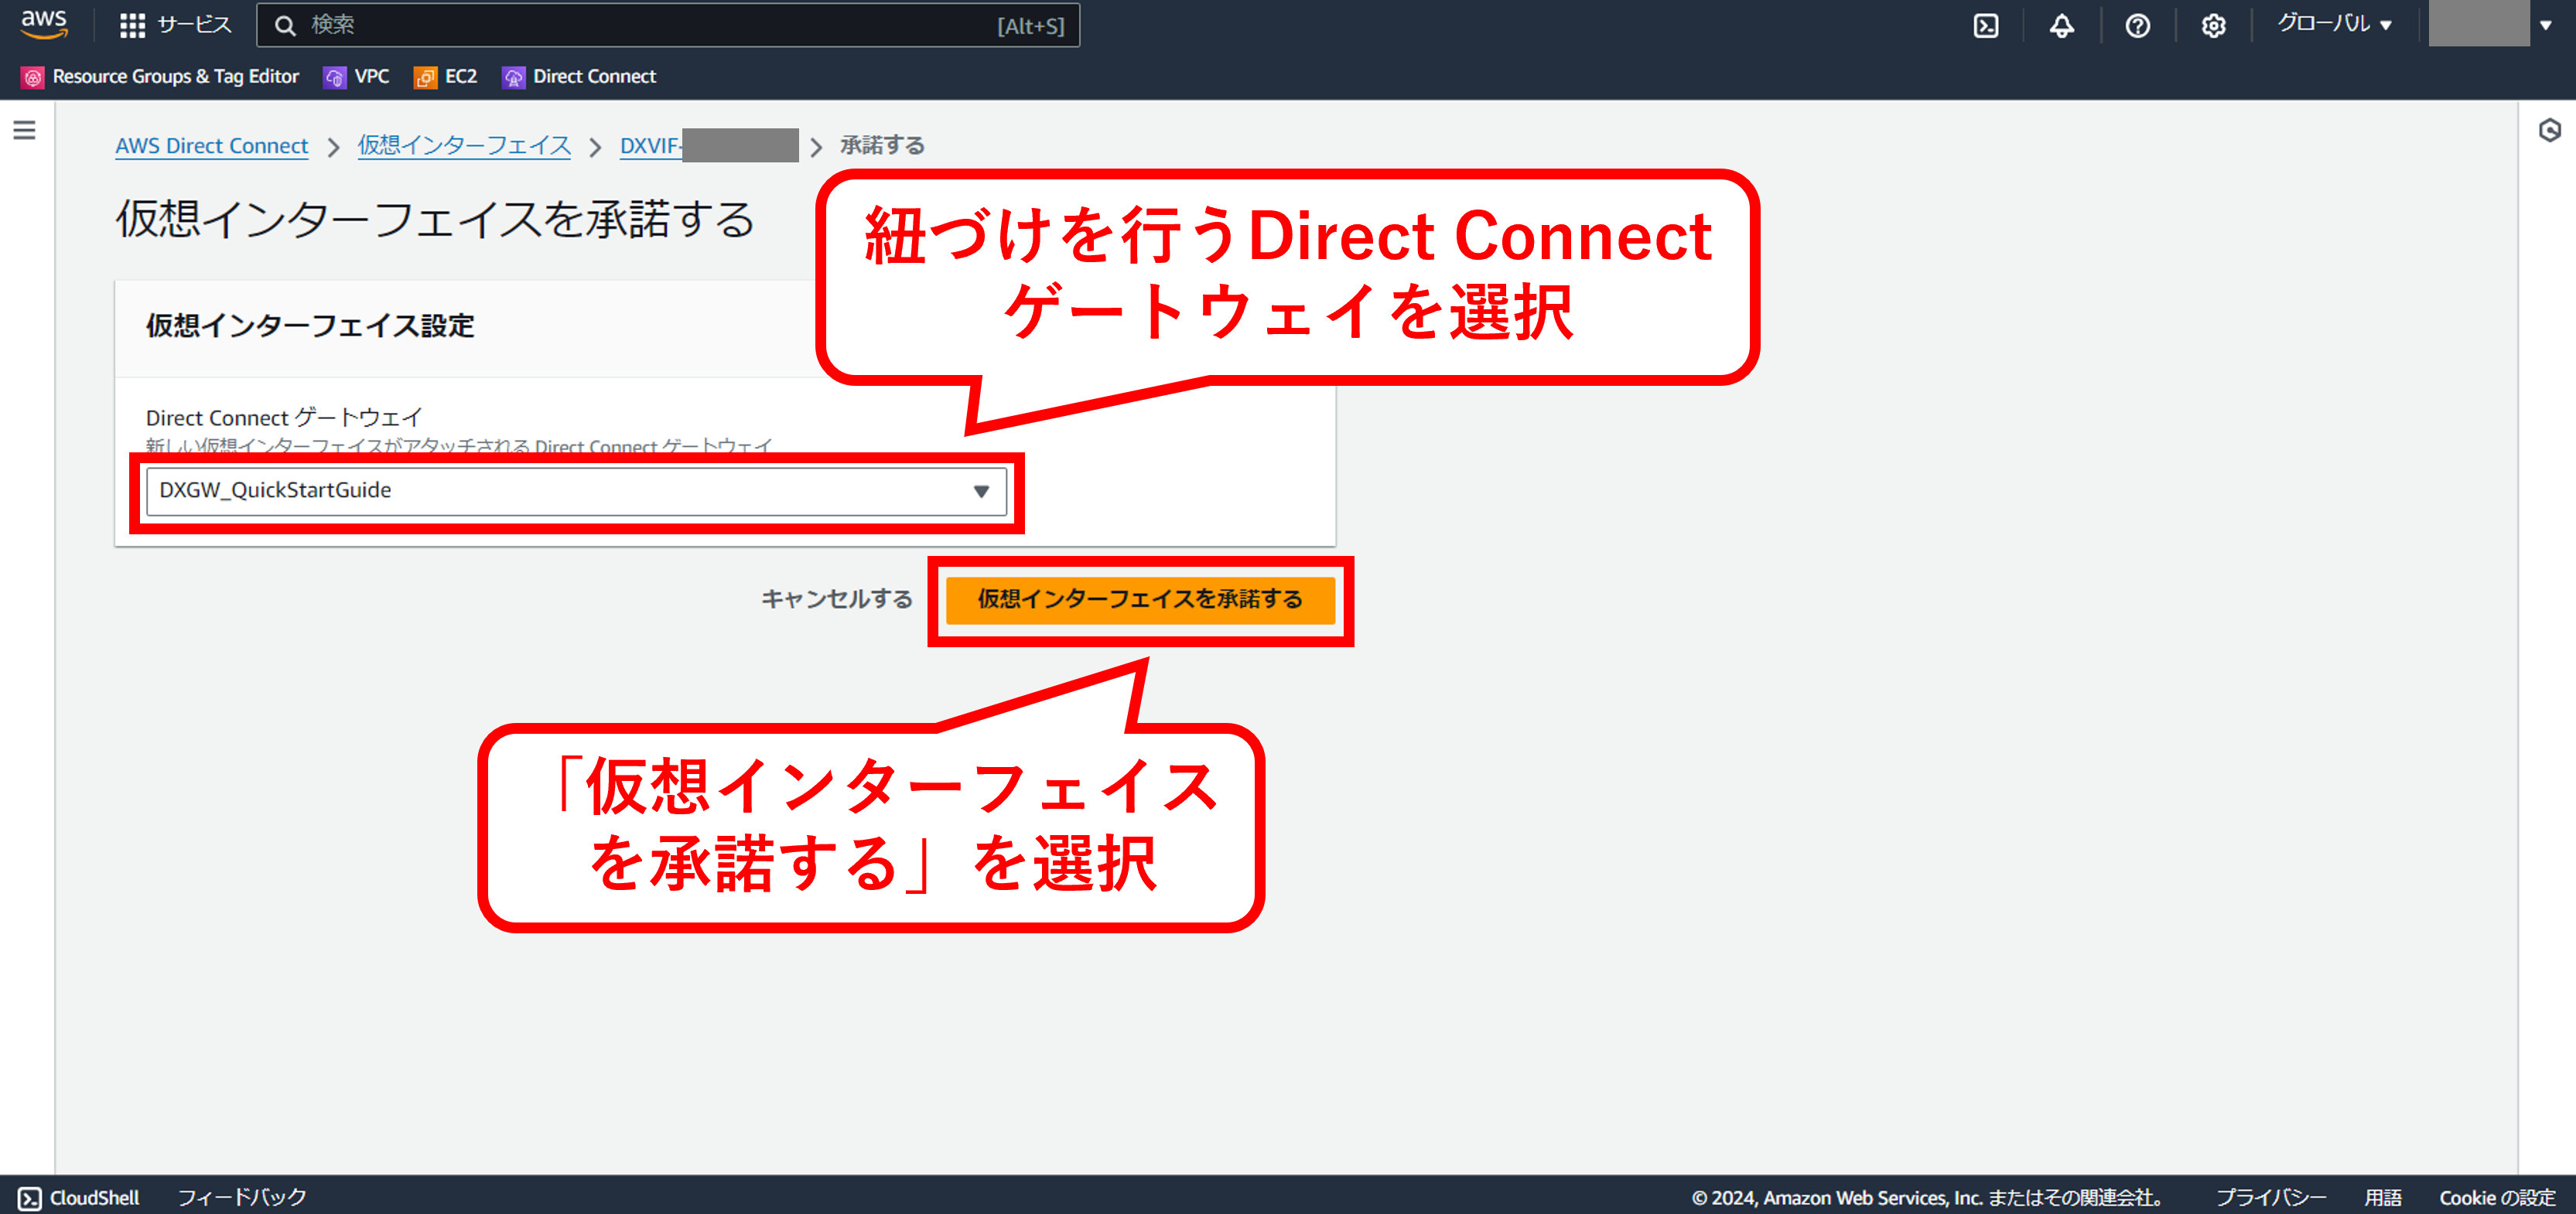Open notifications bell icon
2576x1214 pixels.
tap(2062, 25)
